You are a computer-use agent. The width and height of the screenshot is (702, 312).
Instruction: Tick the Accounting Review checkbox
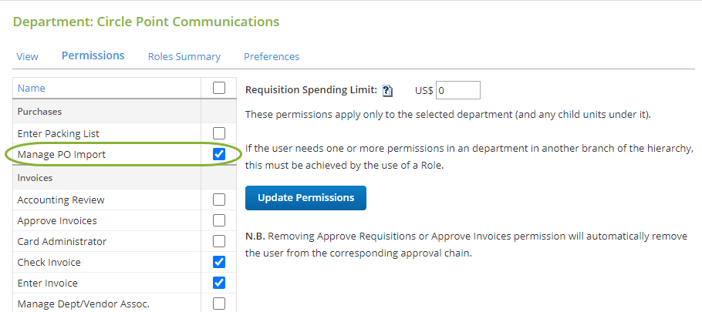(219, 200)
